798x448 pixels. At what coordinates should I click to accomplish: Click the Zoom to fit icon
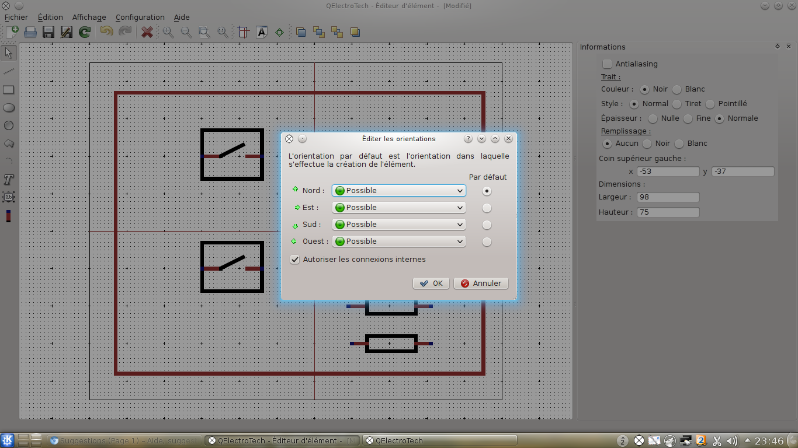coord(204,32)
